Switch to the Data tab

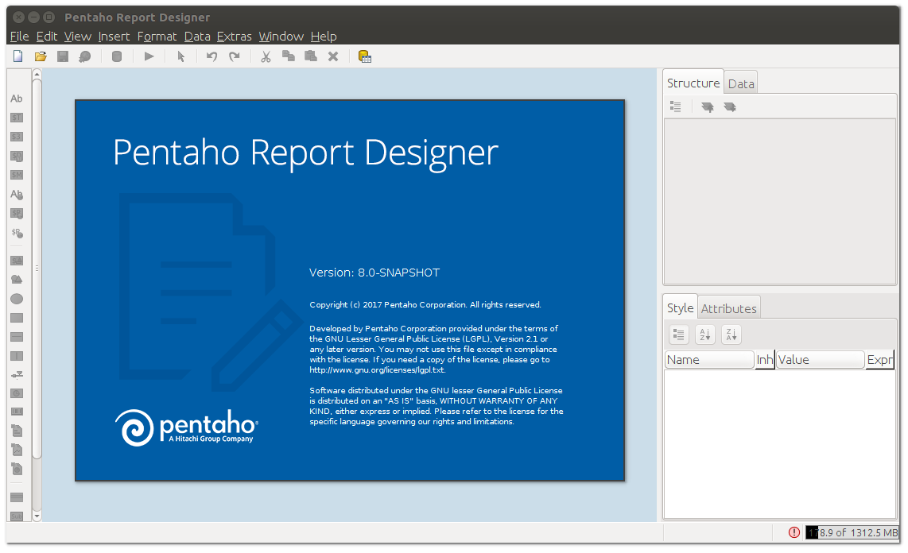tap(741, 84)
